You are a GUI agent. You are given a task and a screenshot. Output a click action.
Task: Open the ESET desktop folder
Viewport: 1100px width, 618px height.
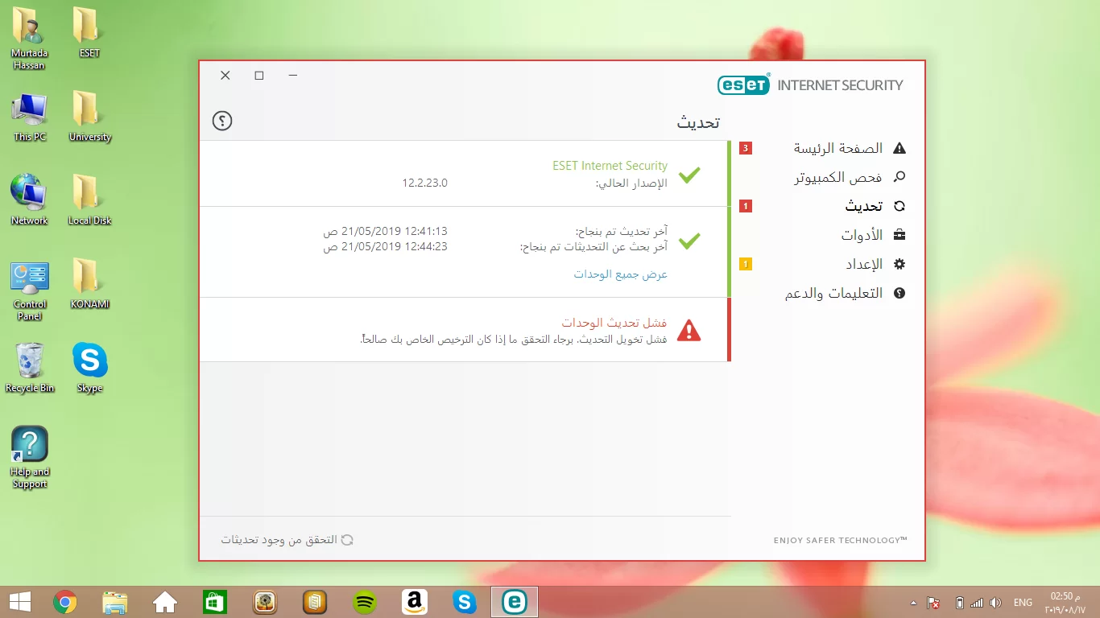click(89, 33)
